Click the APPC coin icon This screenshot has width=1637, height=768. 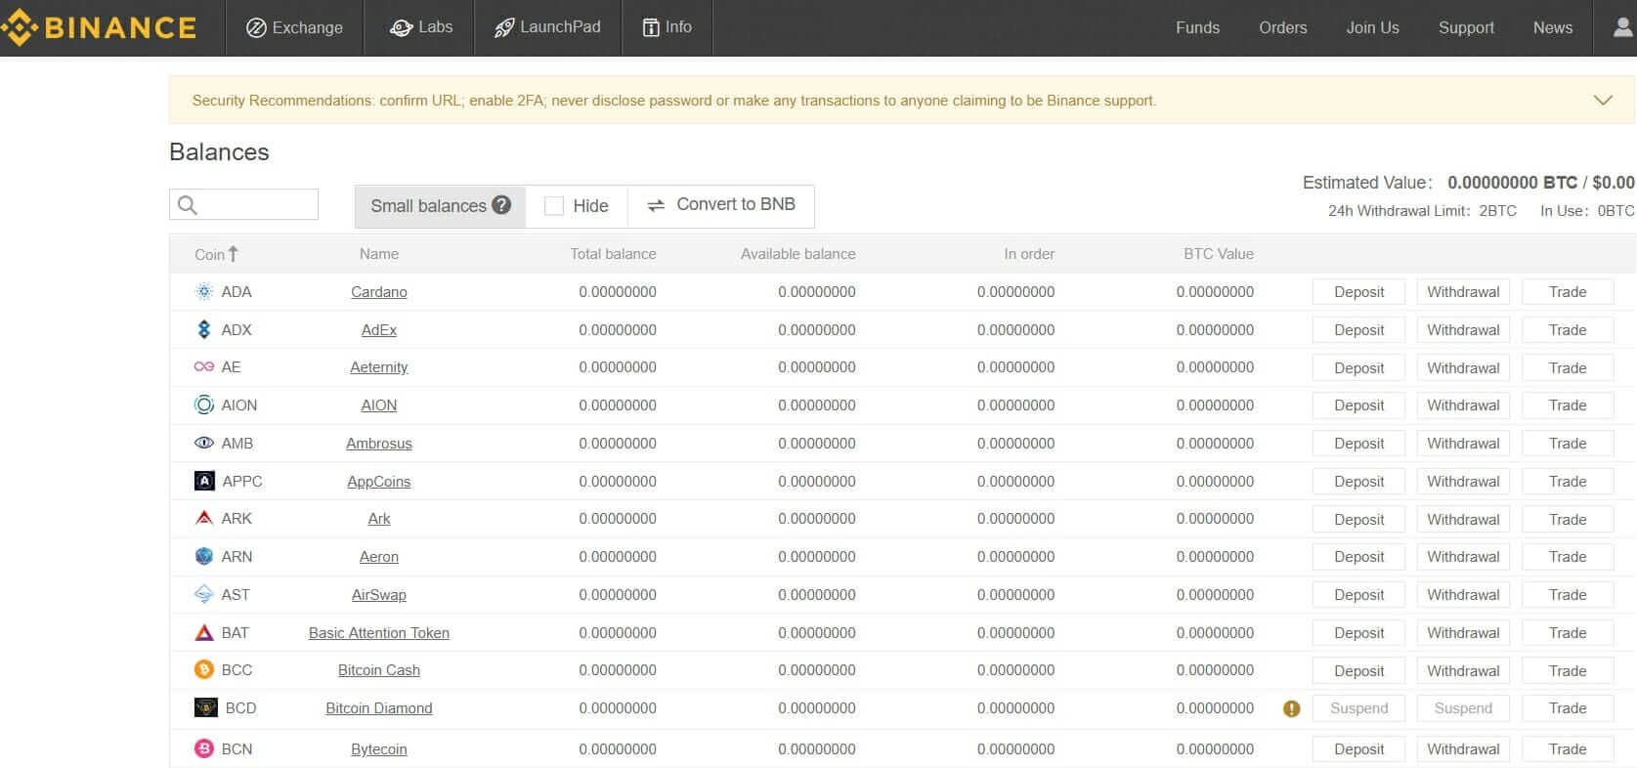click(x=204, y=481)
